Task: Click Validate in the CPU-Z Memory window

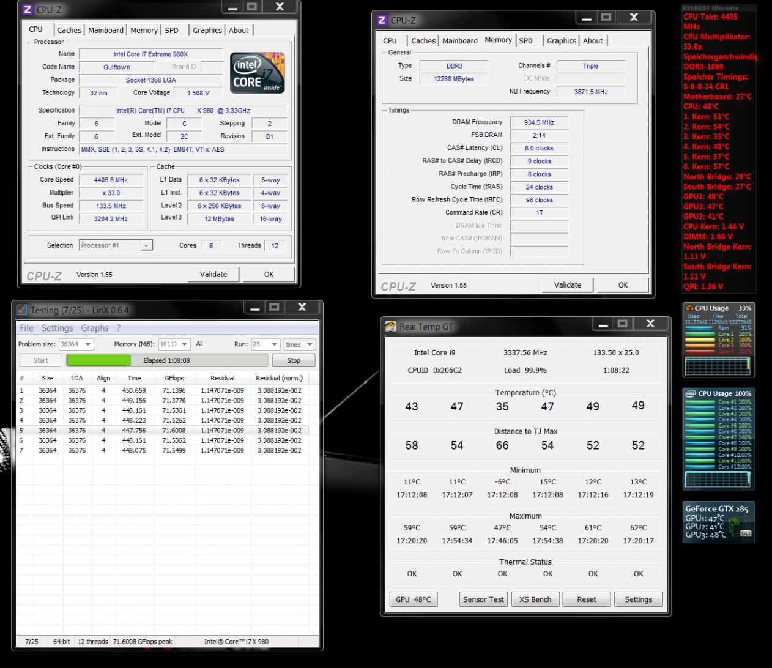Action: point(568,284)
